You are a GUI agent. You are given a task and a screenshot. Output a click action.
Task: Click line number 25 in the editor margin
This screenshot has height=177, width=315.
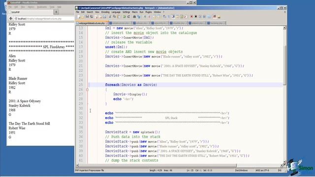[x=81, y=85]
